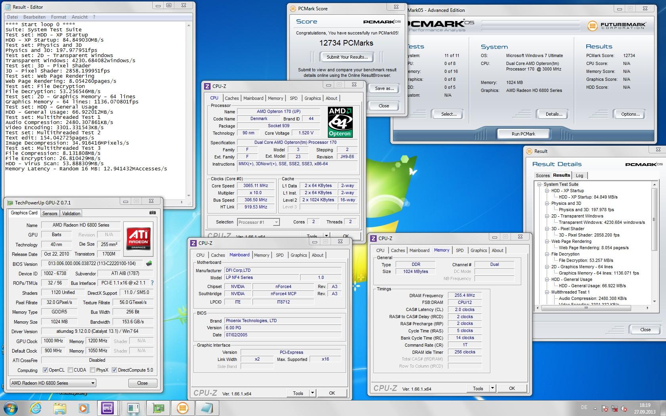This screenshot has height=416, width=666.
Task: Click the BIOS save chip icon in GPU-Z
Action: point(149,263)
